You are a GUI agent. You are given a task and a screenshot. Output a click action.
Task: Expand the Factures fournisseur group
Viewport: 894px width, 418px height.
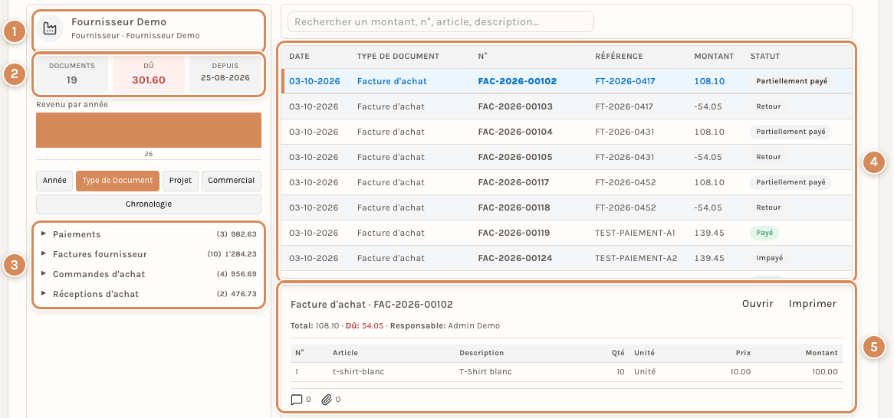(149, 255)
